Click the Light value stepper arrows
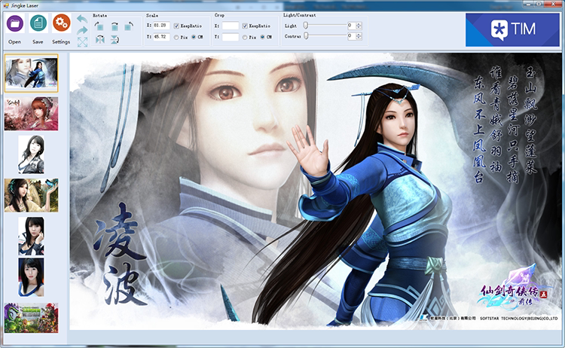 tap(359, 26)
